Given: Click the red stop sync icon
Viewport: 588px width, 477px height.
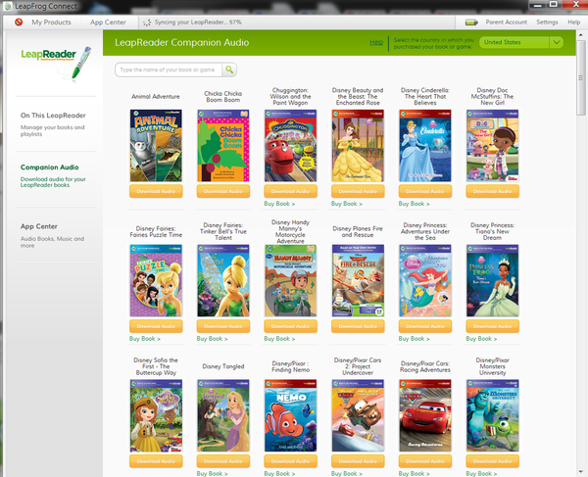Looking at the screenshot, I should pyautogui.click(x=19, y=23).
